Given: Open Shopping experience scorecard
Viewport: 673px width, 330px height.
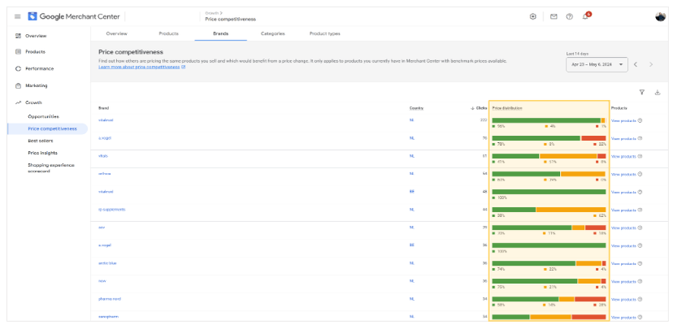Looking at the screenshot, I should pos(50,167).
